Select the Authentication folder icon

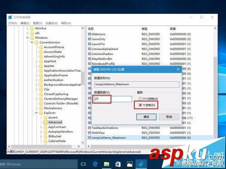pos(41,80)
